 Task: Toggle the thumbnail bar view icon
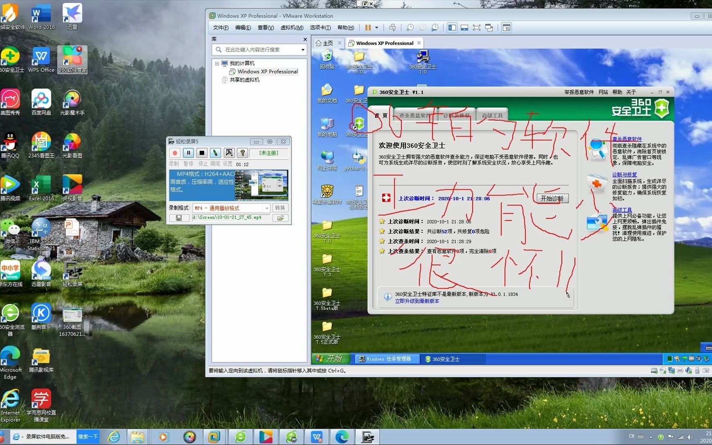pos(464,28)
